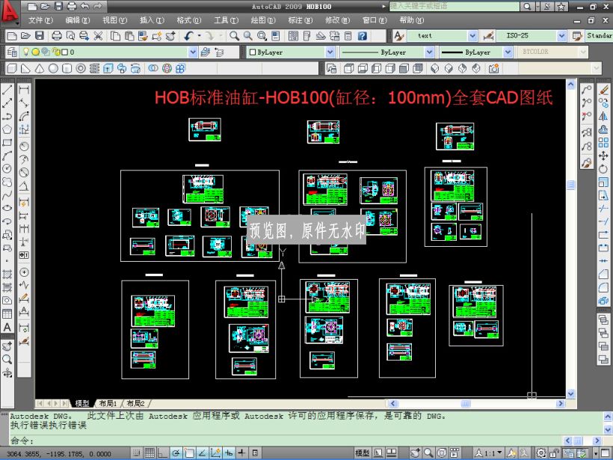Toggle Object Snap in status bar
Viewport: 613px width, 460px height.
pos(189,453)
